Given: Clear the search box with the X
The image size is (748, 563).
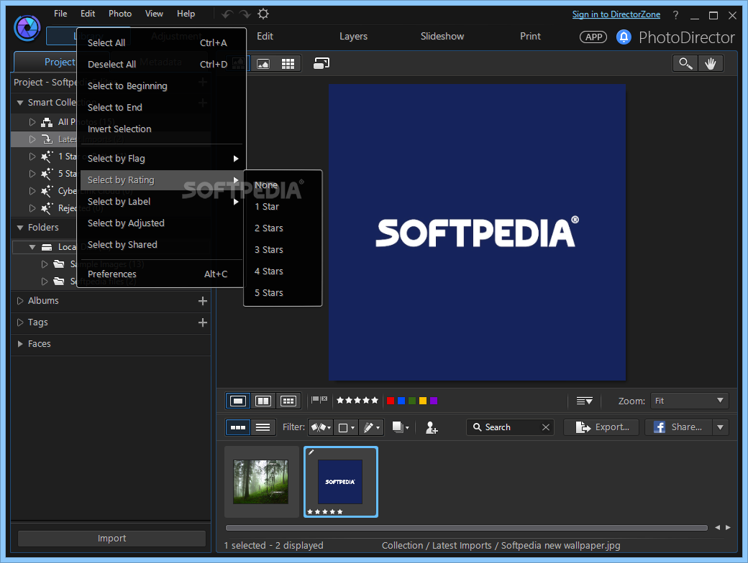Looking at the screenshot, I should point(546,427).
